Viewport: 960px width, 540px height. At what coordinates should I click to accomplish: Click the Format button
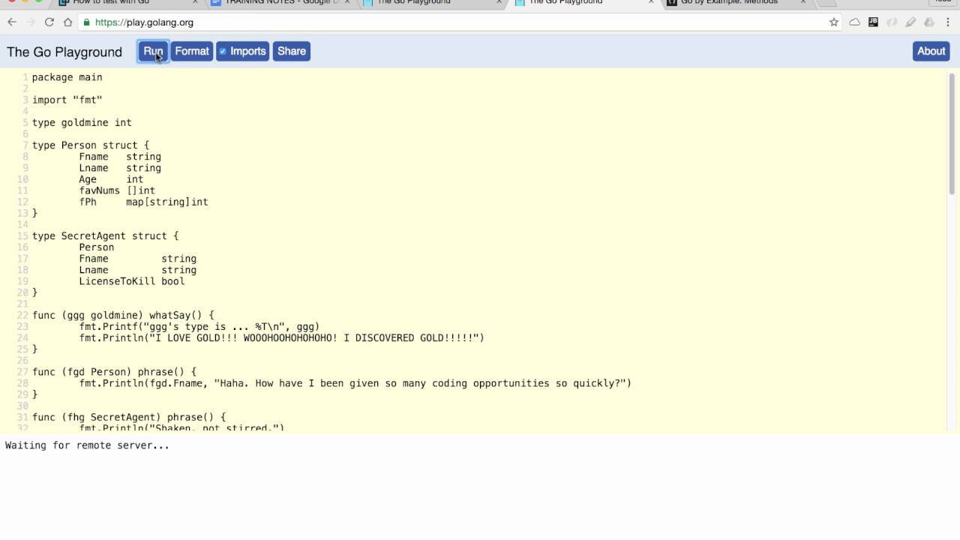click(x=192, y=51)
